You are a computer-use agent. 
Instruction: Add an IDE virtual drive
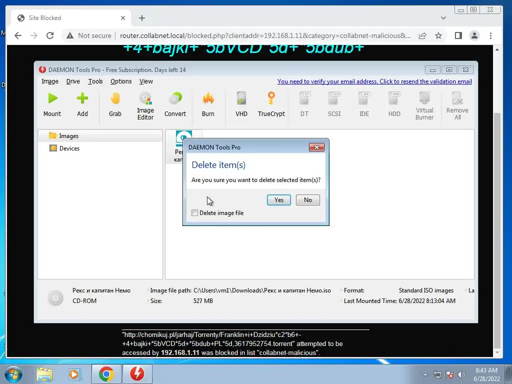coord(364,104)
